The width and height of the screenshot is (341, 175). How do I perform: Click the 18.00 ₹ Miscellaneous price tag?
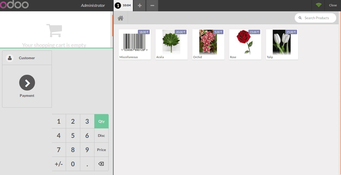click(144, 32)
